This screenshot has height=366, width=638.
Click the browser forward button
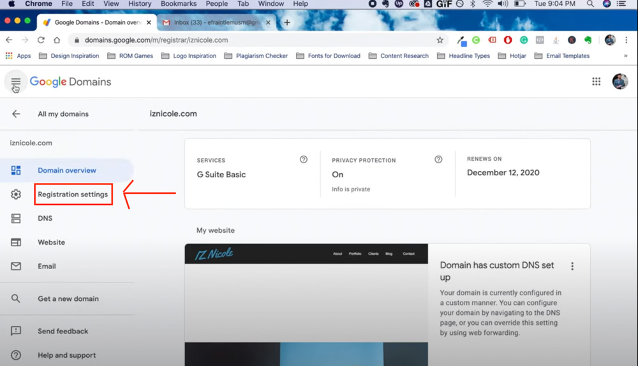[25, 40]
